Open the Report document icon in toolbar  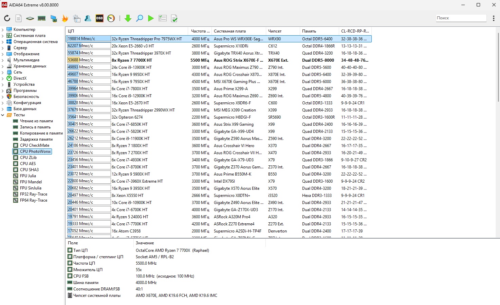19,18
